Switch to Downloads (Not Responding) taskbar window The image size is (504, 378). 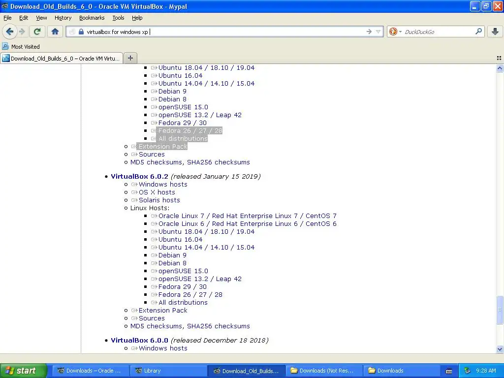click(x=324, y=371)
